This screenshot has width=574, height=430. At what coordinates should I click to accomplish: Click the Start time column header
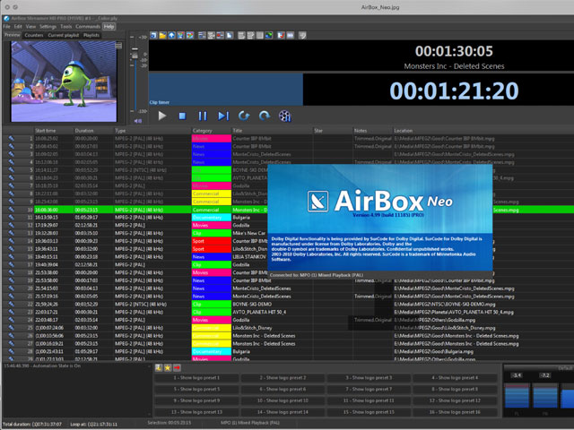[x=54, y=131]
